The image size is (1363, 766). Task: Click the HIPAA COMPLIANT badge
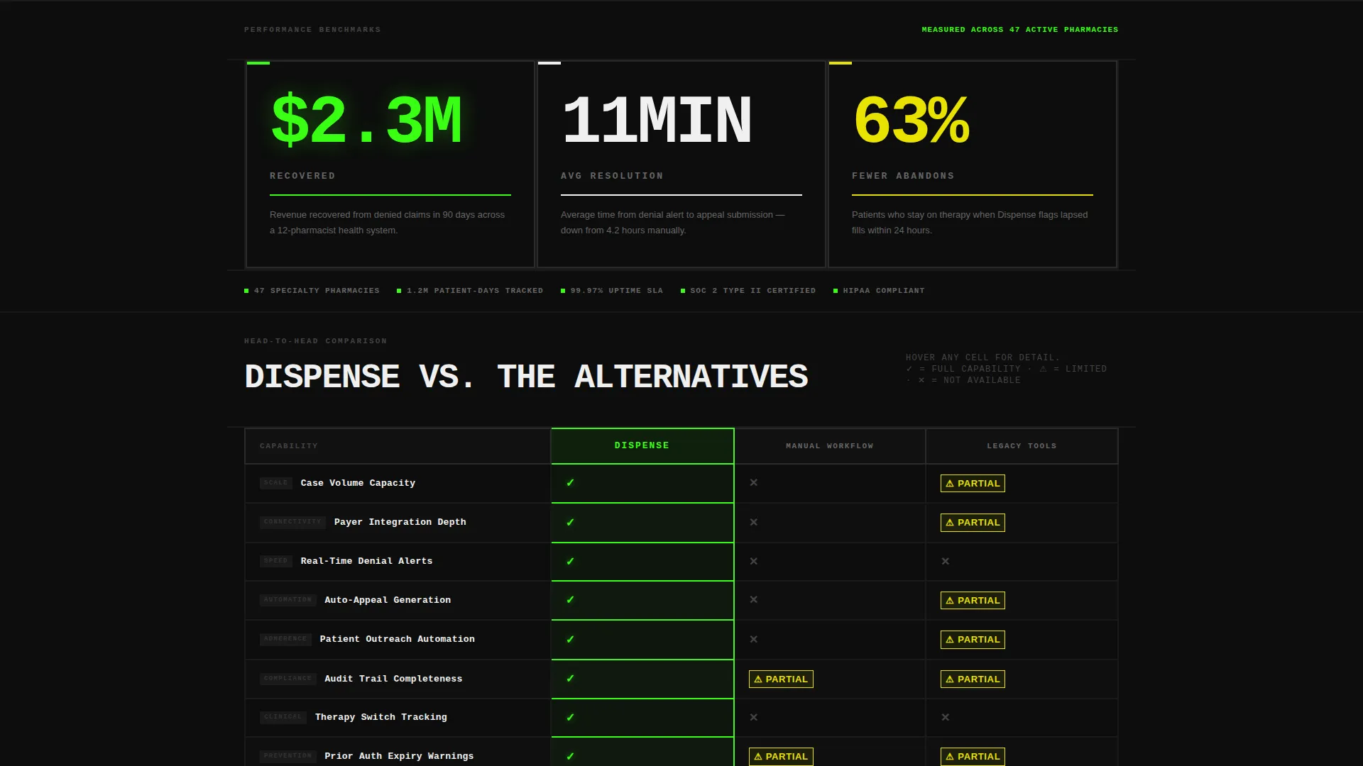(x=879, y=291)
